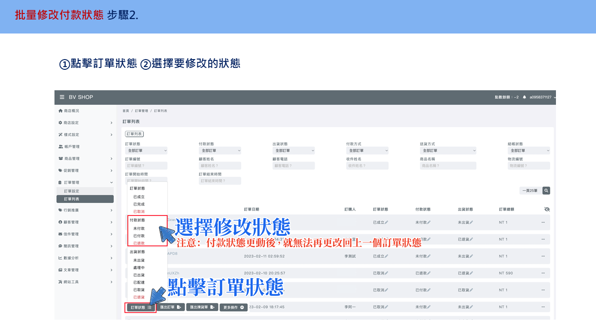
Task: Click the 匯出訂單 button
Action: (170, 307)
